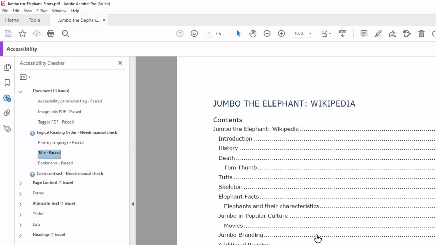This screenshot has width=436, height=245.
Task: Click the Elephant Facts contents entry
Action: click(239, 196)
